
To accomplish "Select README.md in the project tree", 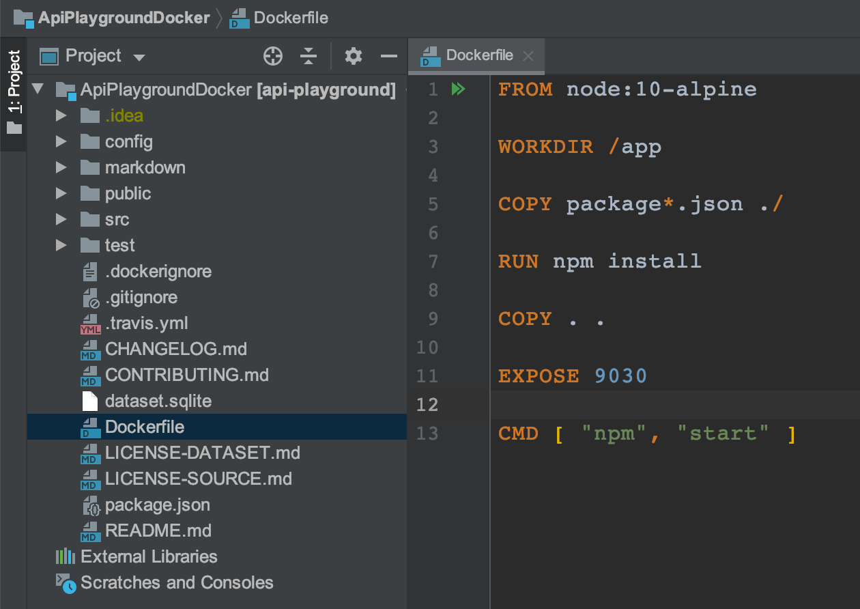I will 158,531.
